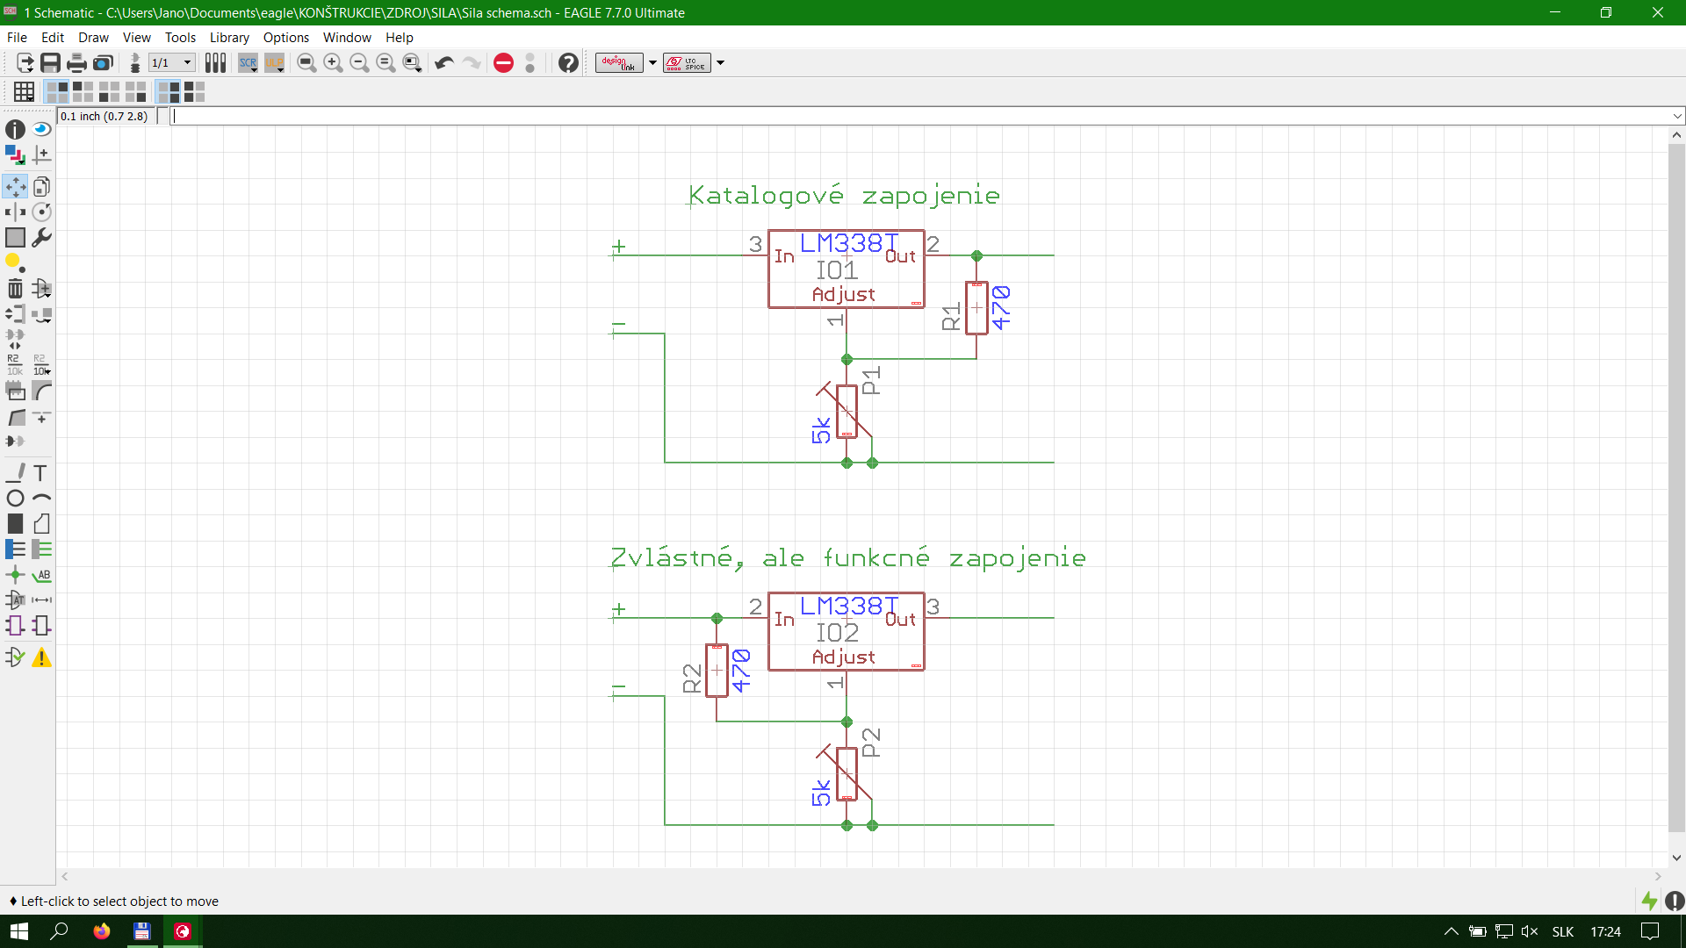The width and height of the screenshot is (1686, 948).
Task: Select the Delete trash can tool
Action: [15, 289]
